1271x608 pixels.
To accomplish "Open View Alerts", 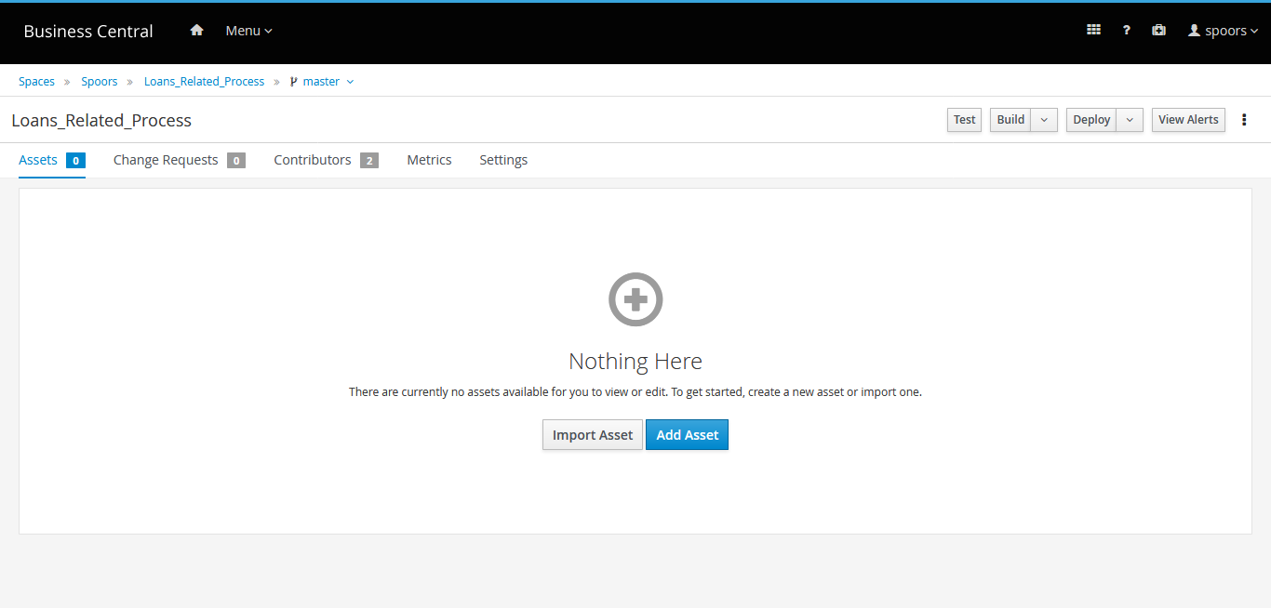I will click(x=1188, y=120).
